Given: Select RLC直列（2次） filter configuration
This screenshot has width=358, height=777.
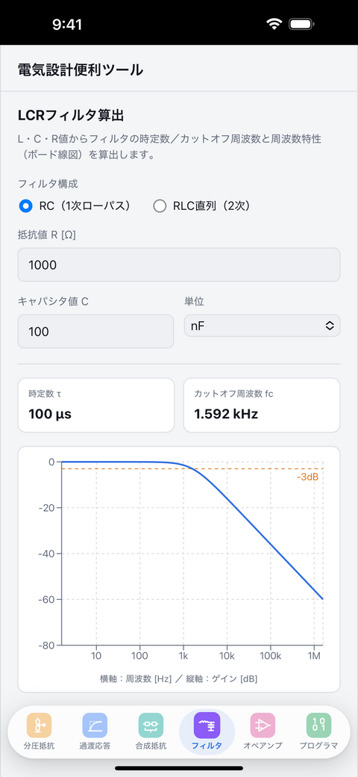Looking at the screenshot, I should 201,206.
